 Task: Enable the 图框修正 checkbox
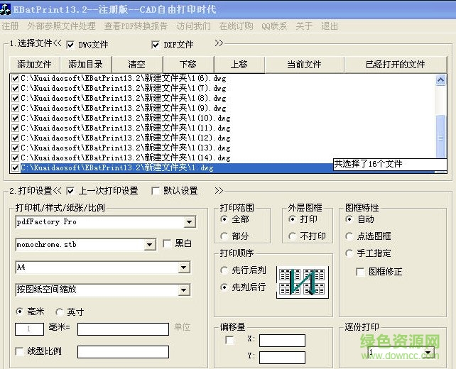tap(360, 272)
